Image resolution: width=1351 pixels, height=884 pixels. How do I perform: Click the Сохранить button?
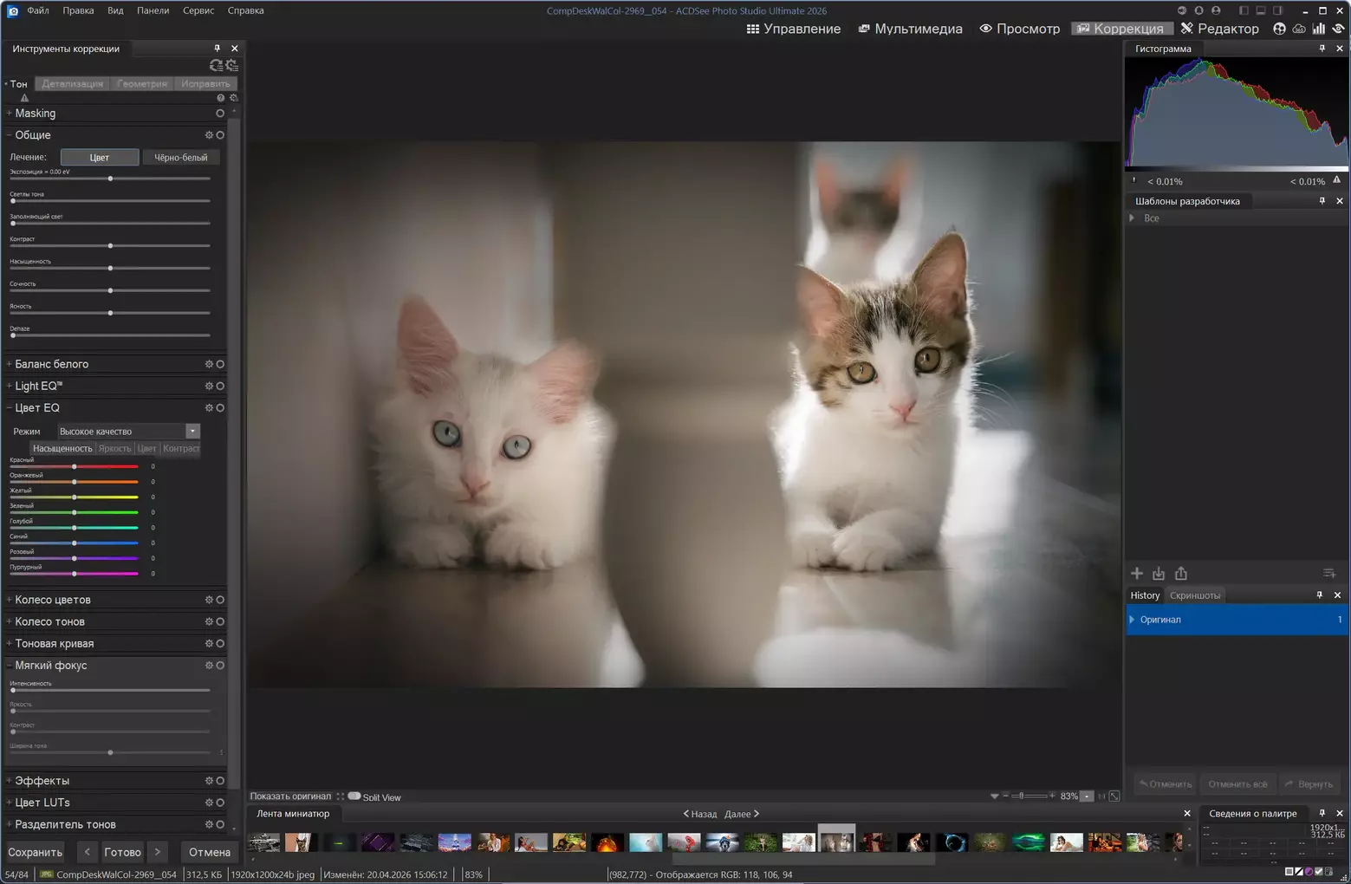pos(36,852)
